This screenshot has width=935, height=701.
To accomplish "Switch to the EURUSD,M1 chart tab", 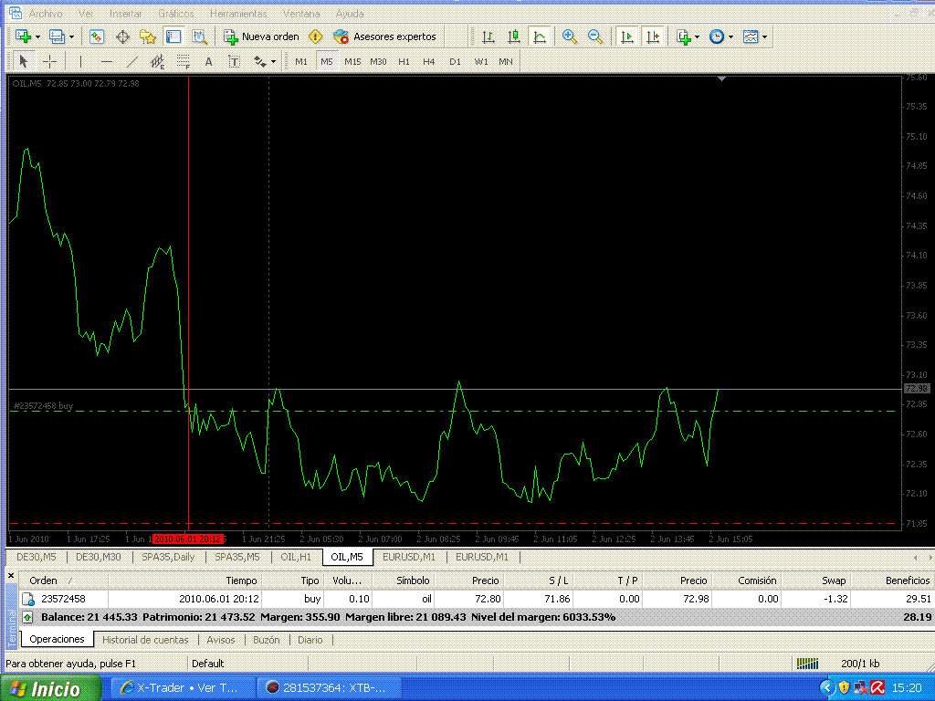I will pos(408,557).
